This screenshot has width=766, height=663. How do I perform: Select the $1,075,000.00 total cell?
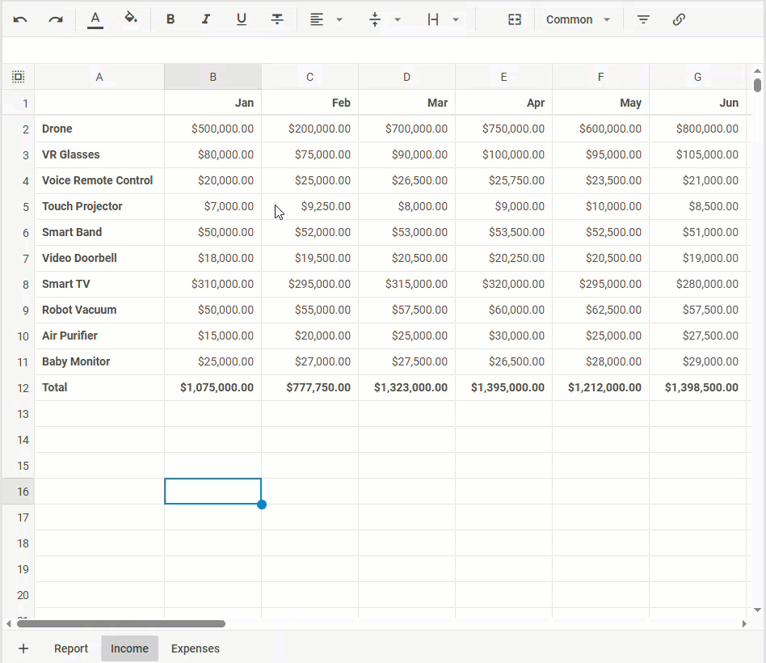tap(213, 388)
